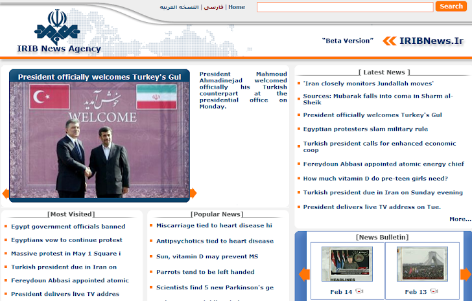Open headline 'President officially welcomes Turkey's Gul' banner

tap(100, 77)
